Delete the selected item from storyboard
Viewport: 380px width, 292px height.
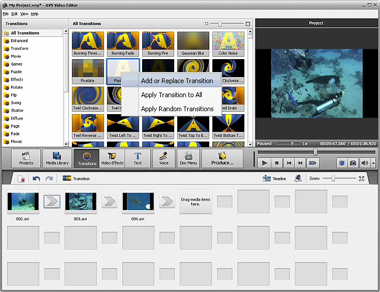(x=21, y=178)
